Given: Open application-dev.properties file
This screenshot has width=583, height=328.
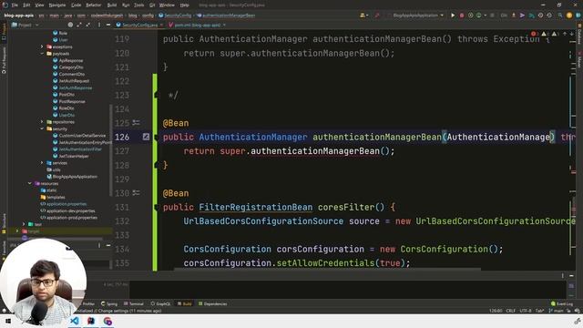Looking at the screenshot, I should coord(67,210).
